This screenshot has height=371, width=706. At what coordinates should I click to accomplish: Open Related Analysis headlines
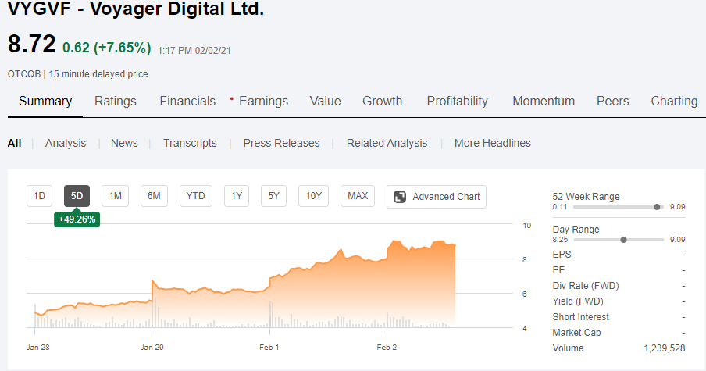pyautogui.click(x=387, y=143)
